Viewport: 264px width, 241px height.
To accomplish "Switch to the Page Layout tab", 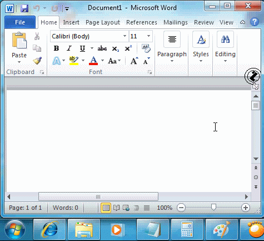I will 103,22.
